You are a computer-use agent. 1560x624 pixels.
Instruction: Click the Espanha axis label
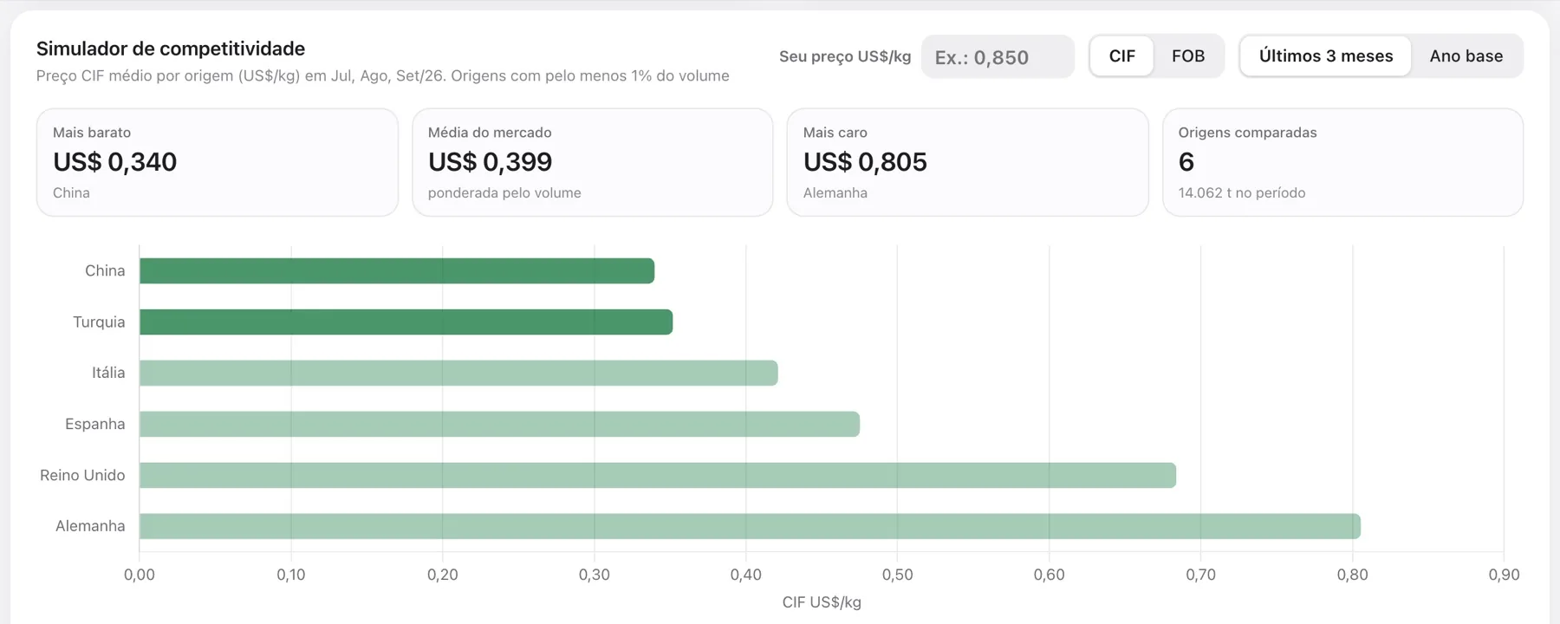(95, 424)
